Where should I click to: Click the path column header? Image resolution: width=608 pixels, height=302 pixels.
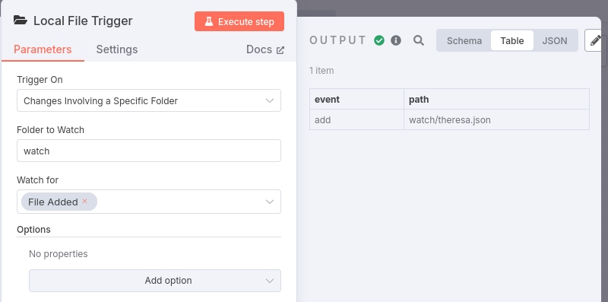[x=497, y=100]
